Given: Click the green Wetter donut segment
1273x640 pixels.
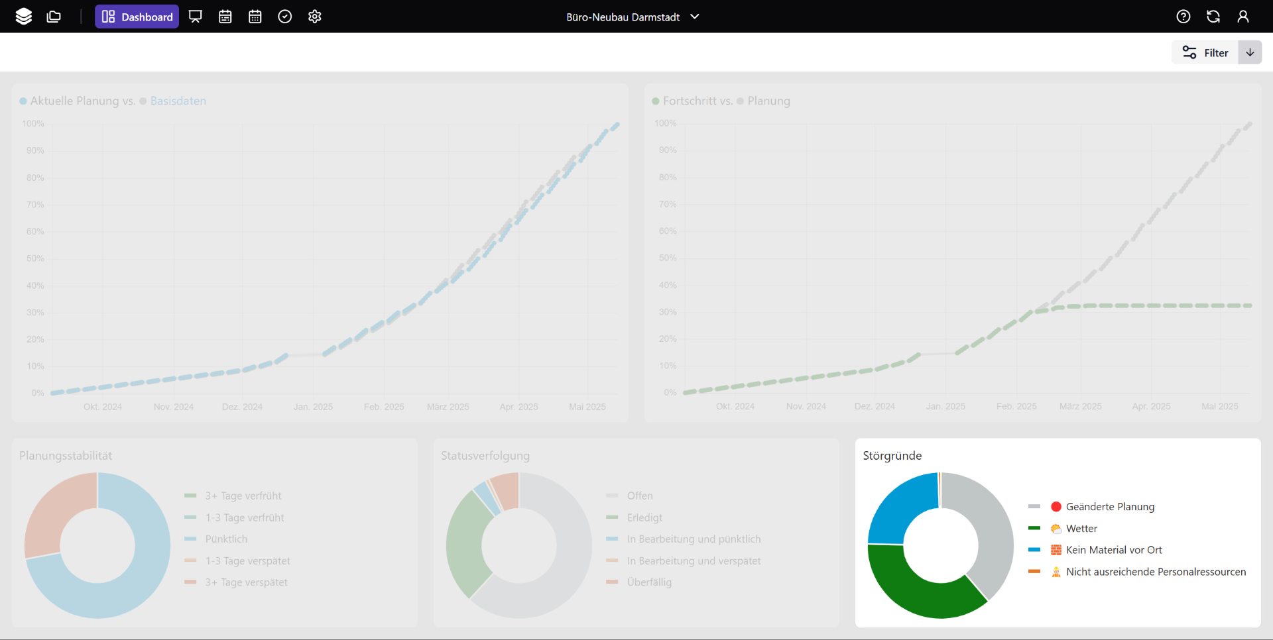Looking at the screenshot, I should (x=918, y=590).
